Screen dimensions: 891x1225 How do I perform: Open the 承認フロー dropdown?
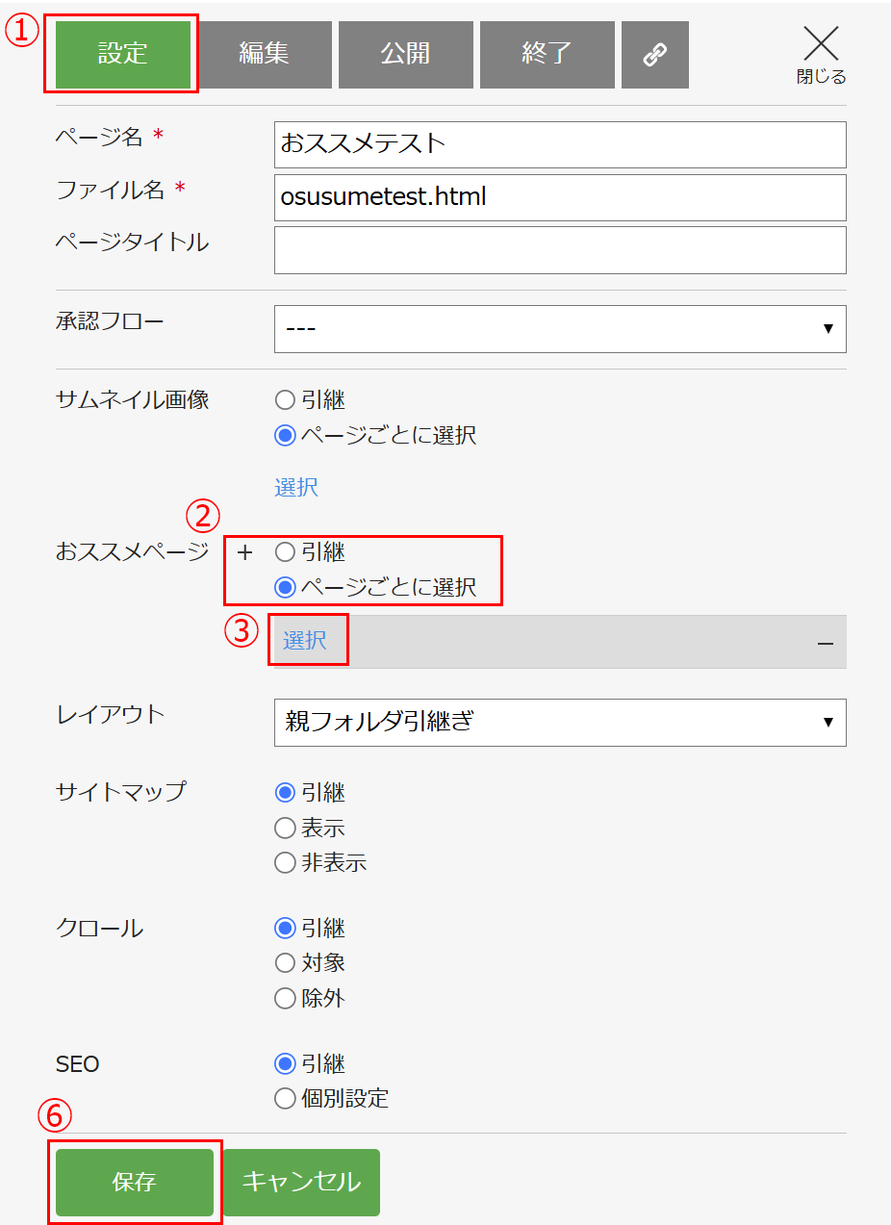[x=560, y=329]
